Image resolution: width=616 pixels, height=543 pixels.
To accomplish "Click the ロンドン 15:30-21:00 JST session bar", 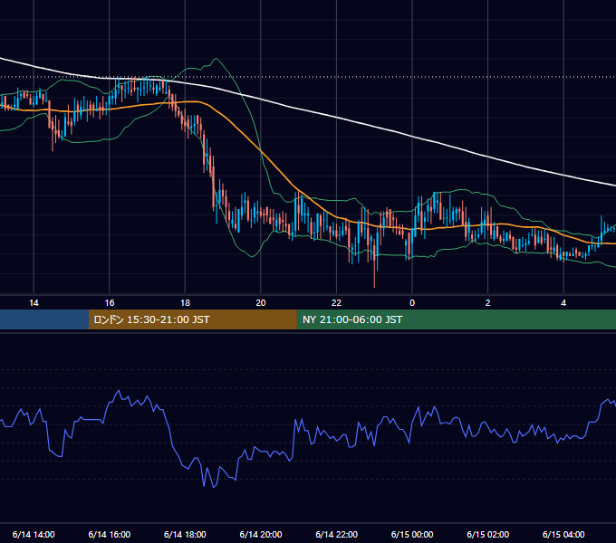I will (x=192, y=319).
